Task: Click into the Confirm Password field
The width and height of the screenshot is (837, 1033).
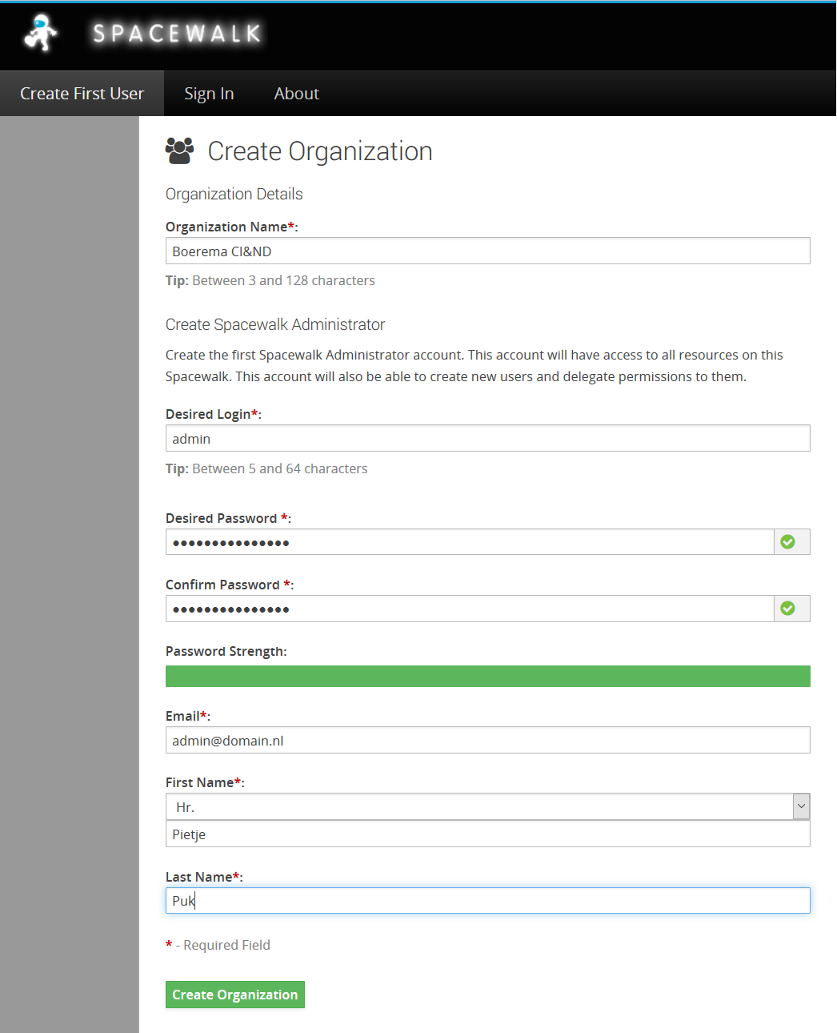Action: pyautogui.click(x=469, y=609)
